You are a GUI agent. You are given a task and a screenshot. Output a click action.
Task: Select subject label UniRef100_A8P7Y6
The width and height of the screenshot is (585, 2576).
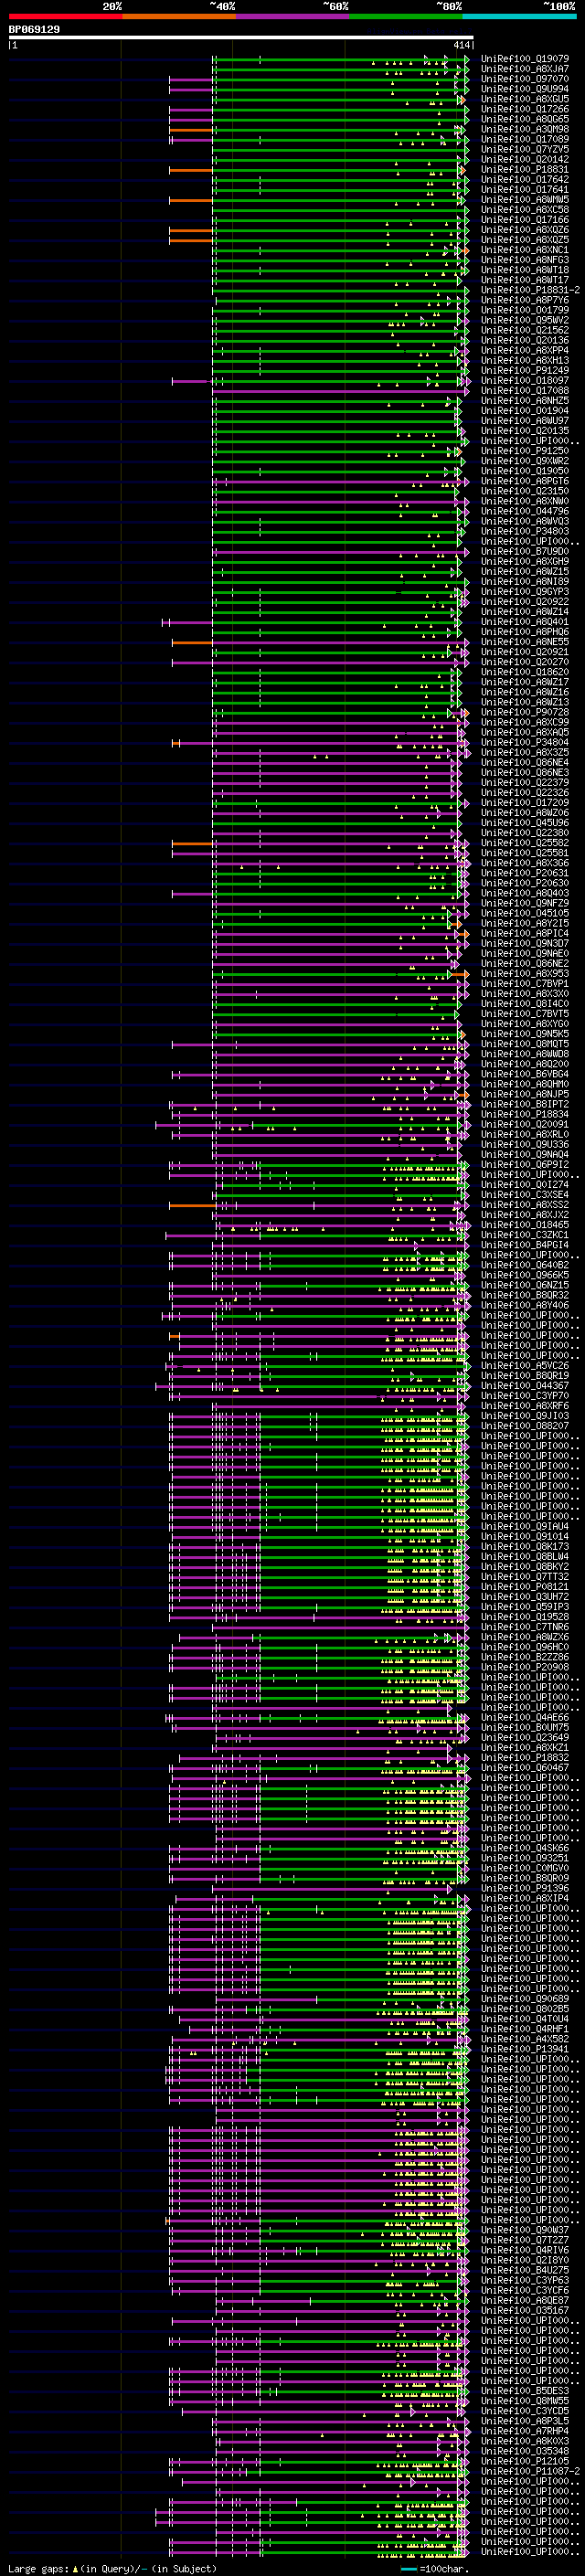[525, 300]
